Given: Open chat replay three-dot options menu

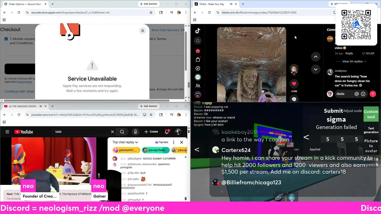Looking at the screenshot, I should (174, 142).
